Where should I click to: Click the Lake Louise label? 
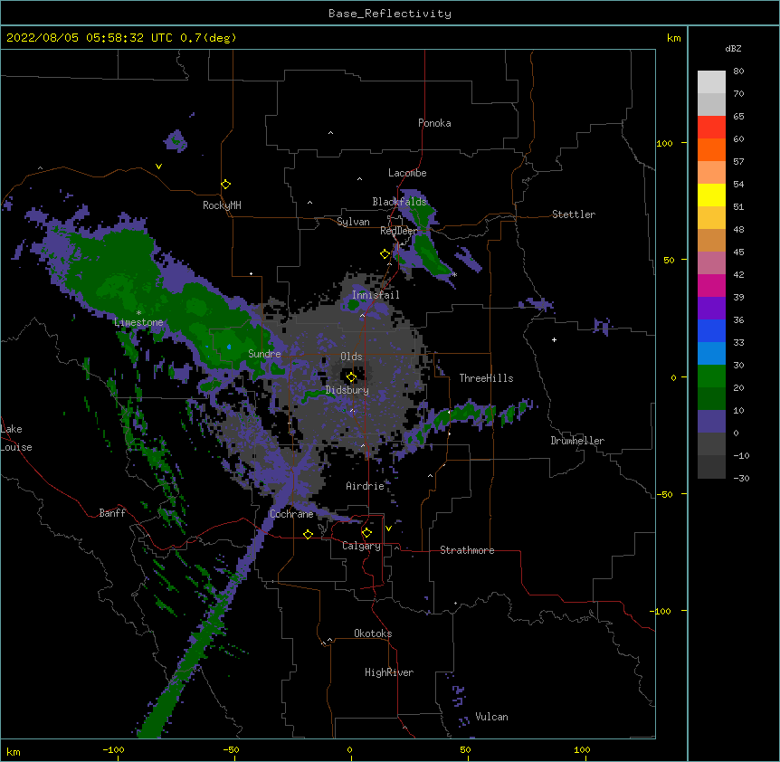[x=14, y=438]
